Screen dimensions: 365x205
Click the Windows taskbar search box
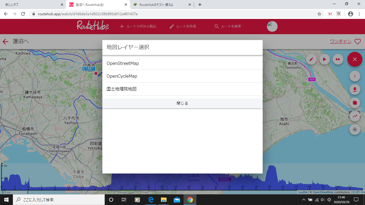[59, 200]
